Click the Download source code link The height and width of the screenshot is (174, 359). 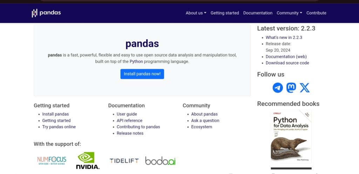pos(287,63)
